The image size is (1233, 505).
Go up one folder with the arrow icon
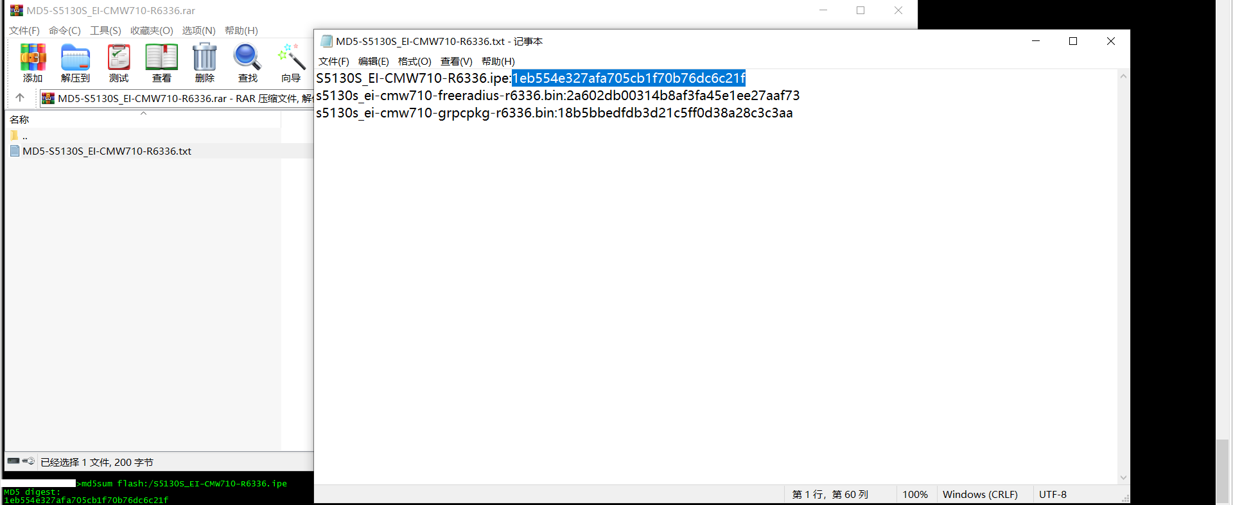tap(20, 98)
